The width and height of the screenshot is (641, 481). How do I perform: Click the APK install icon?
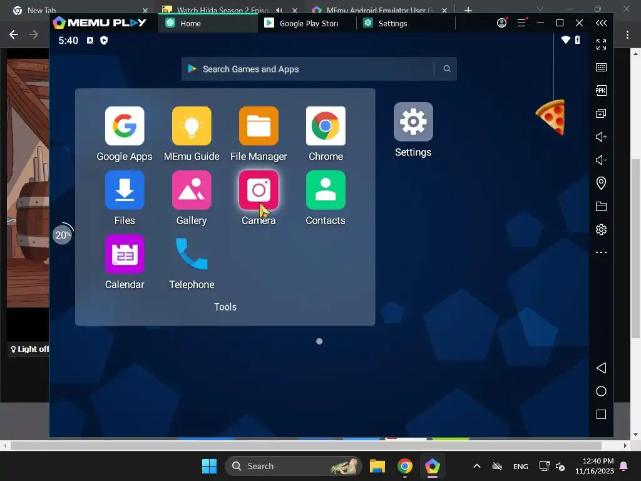tap(601, 90)
